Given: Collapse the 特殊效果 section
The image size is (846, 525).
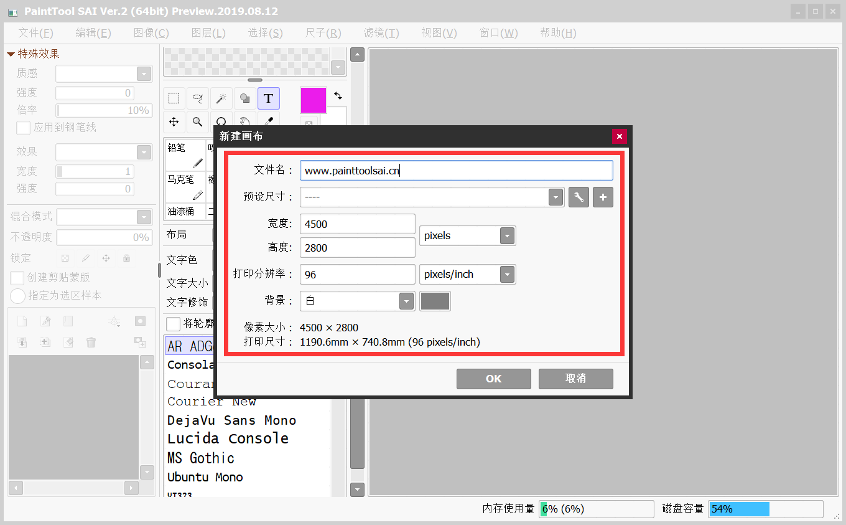Looking at the screenshot, I should coord(11,54).
